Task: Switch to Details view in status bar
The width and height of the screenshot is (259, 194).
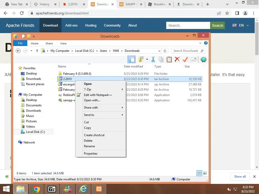Action: tap(199, 173)
